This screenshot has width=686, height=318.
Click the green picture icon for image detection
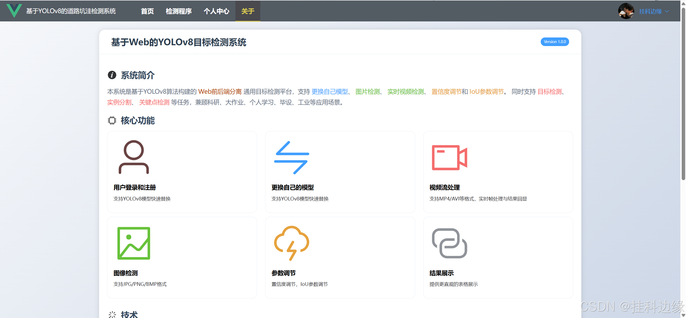pos(134,243)
